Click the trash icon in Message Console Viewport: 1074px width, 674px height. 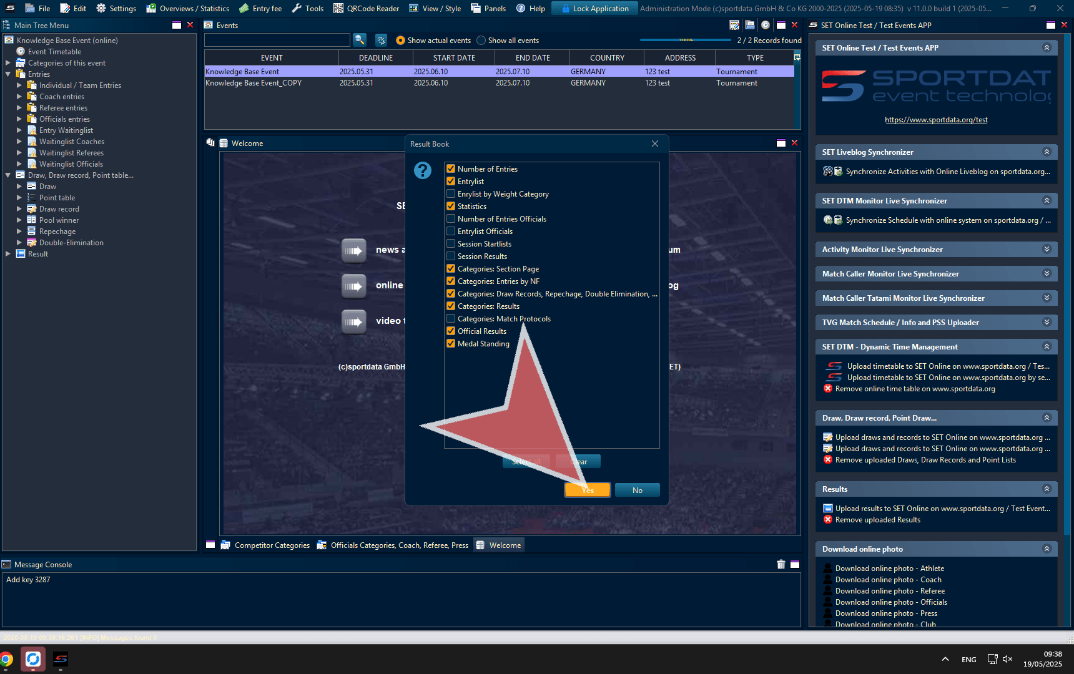[781, 564]
